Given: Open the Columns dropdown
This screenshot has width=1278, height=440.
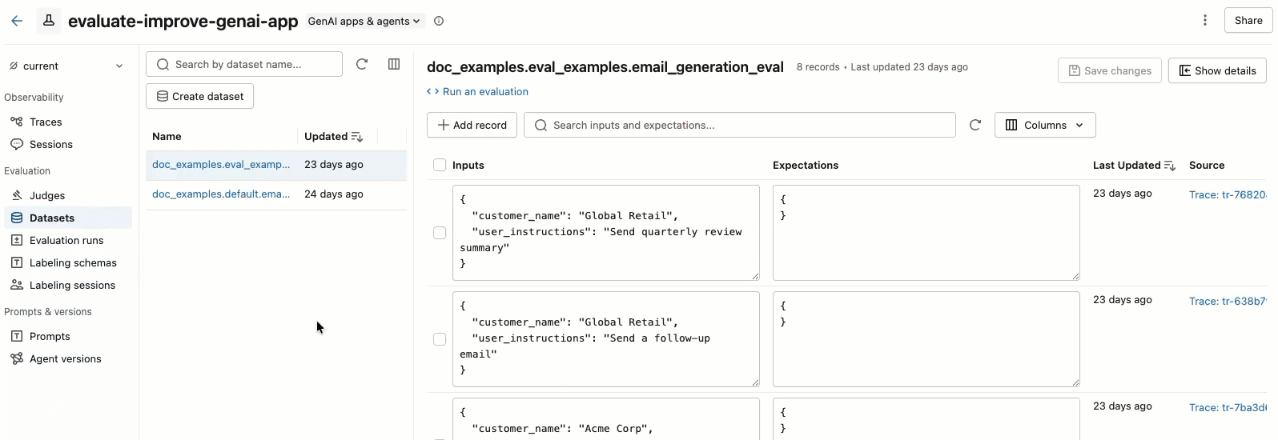Looking at the screenshot, I should (x=1044, y=125).
